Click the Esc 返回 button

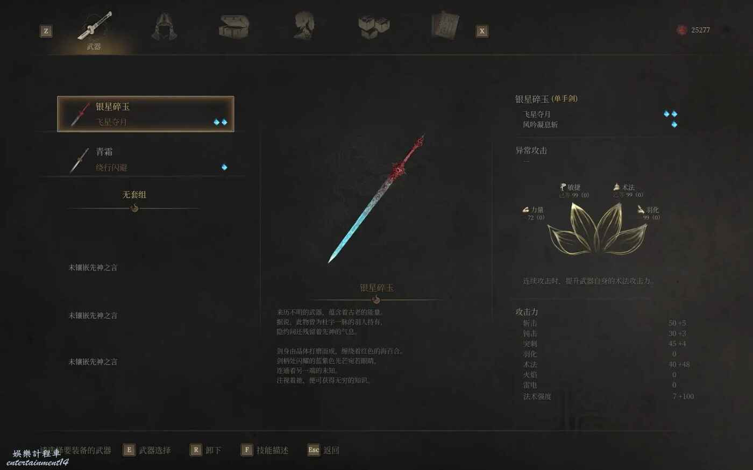tap(323, 450)
